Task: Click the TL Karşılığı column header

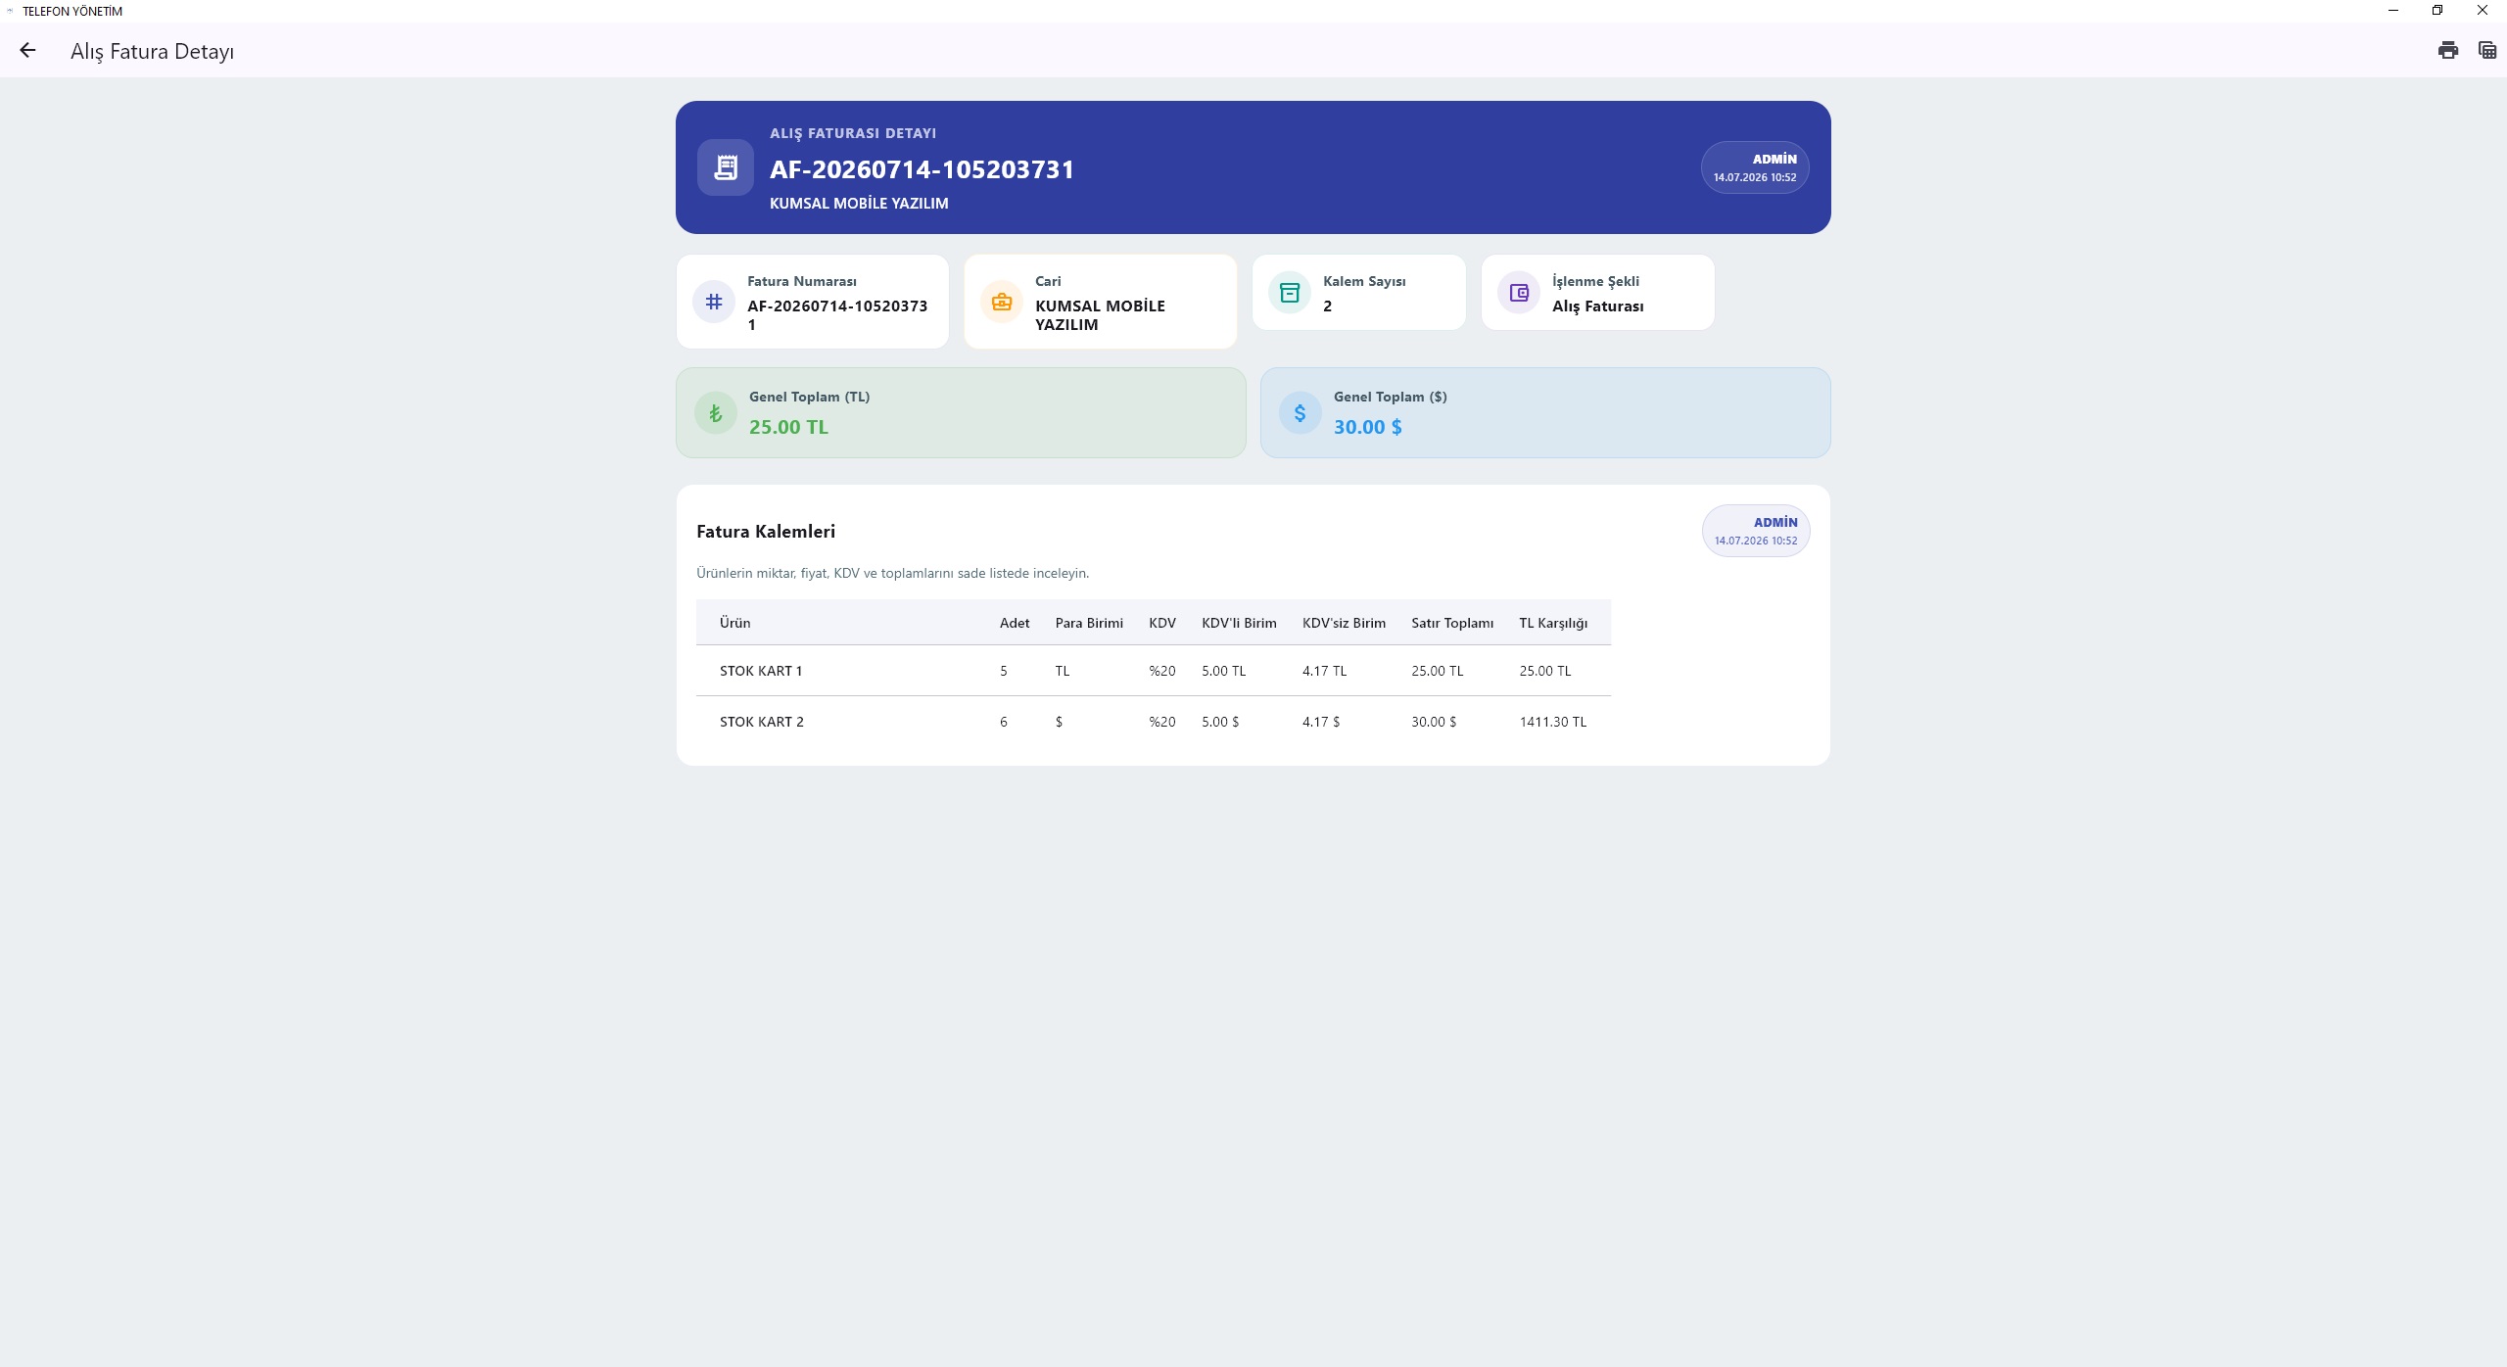Action: click(x=1553, y=623)
